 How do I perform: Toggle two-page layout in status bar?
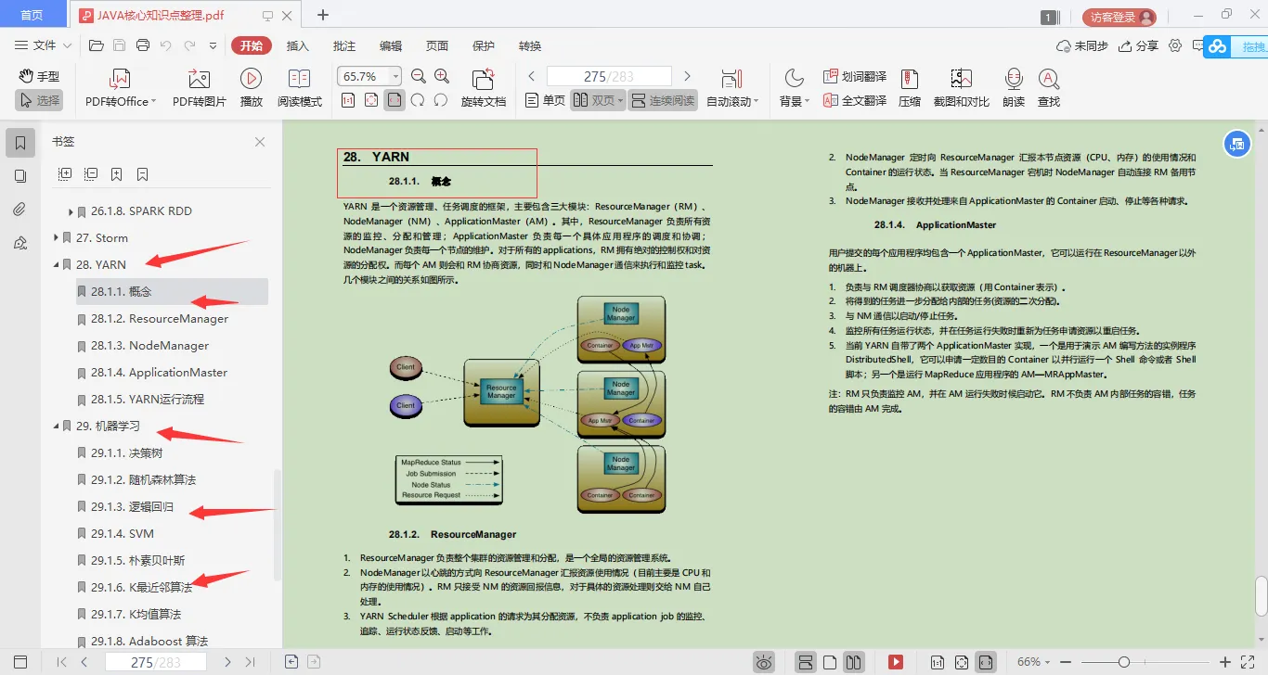(x=854, y=662)
